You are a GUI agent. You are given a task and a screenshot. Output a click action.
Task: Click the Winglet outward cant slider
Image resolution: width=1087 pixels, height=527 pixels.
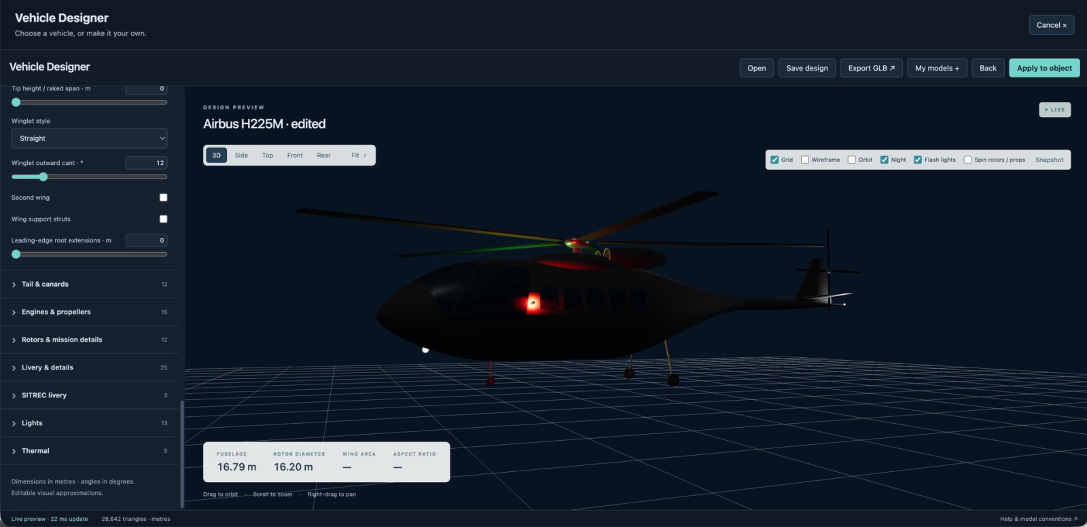click(89, 177)
